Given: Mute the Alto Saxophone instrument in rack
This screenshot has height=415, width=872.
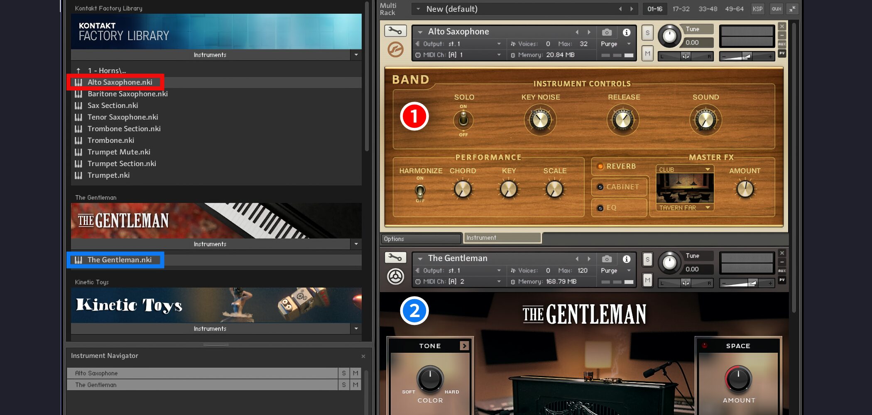Looking at the screenshot, I should [647, 53].
